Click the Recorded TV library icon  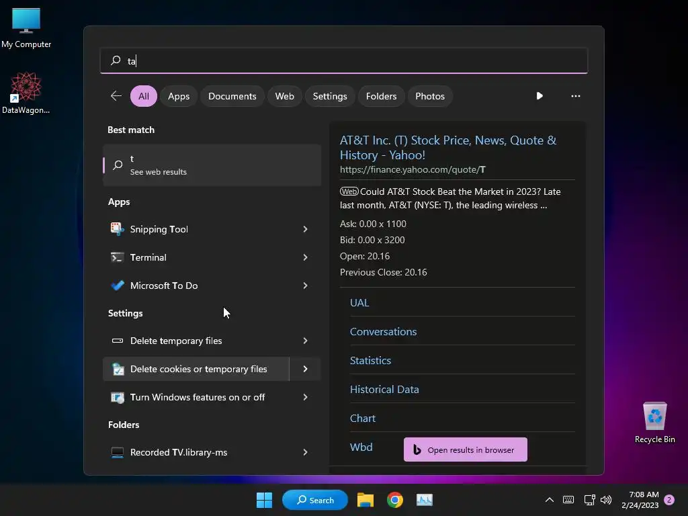coord(117,452)
